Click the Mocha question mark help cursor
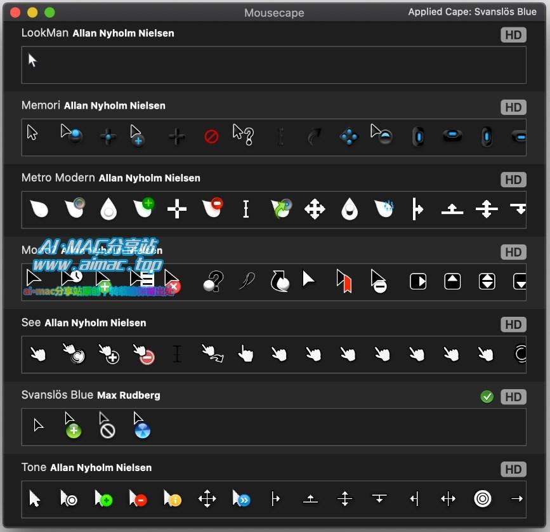This screenshot has height=532, width=550. click(x=213, y=281)
